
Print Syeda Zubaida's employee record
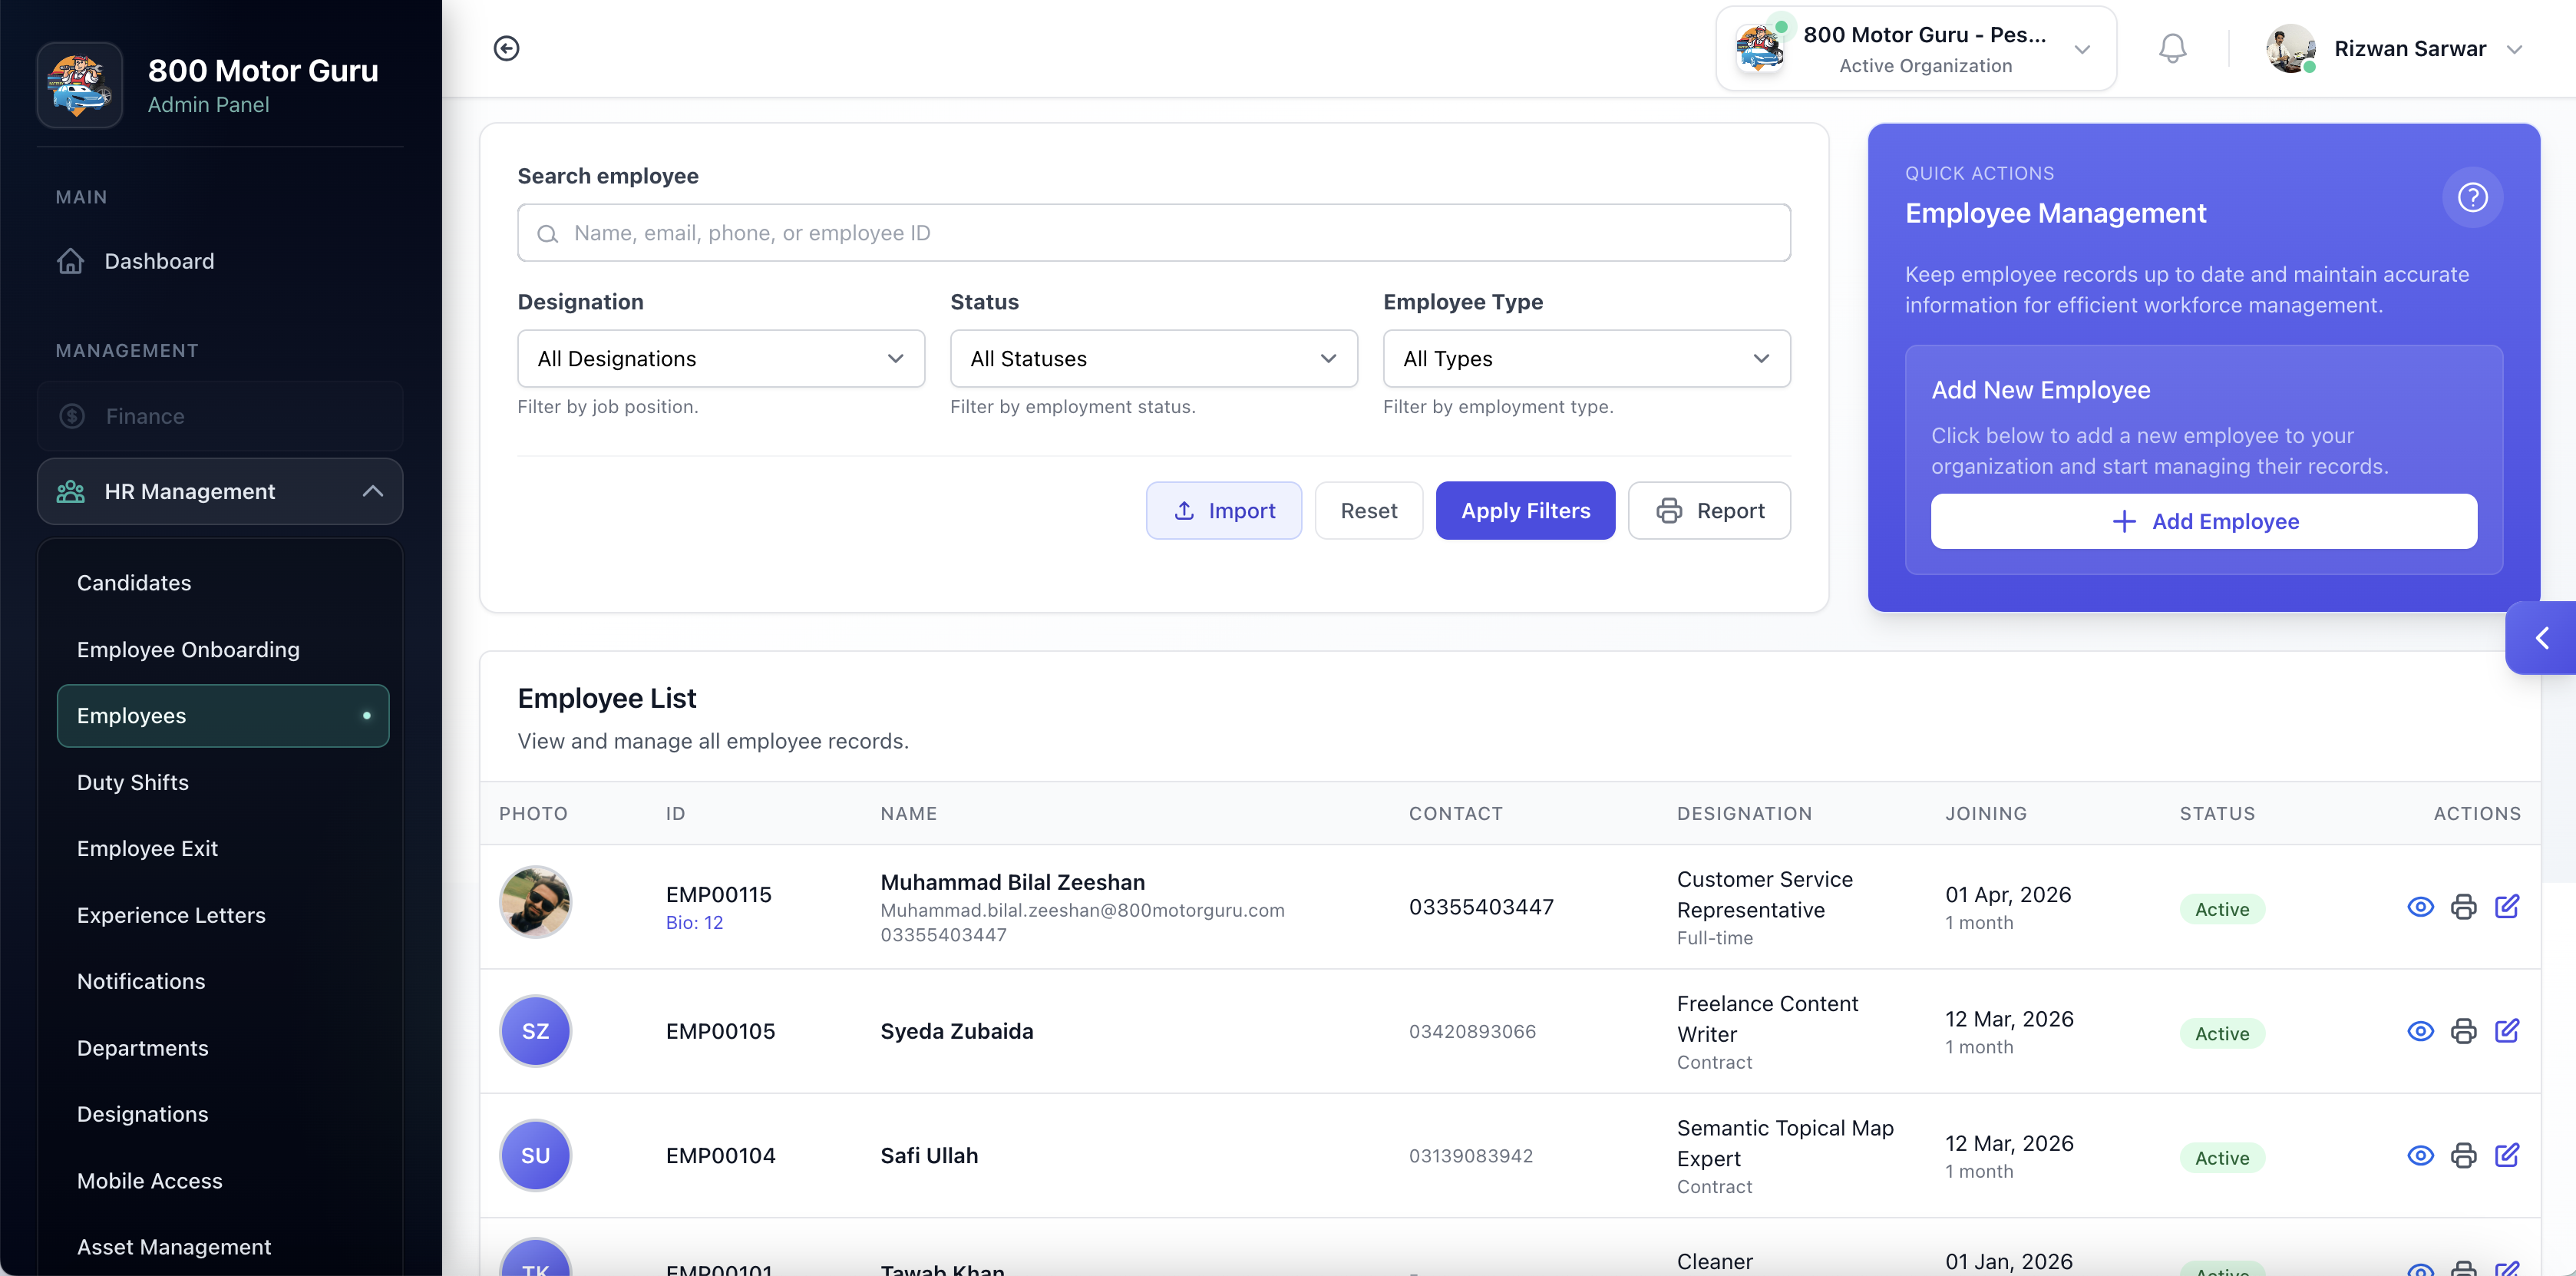(x=2463, y=1031)
